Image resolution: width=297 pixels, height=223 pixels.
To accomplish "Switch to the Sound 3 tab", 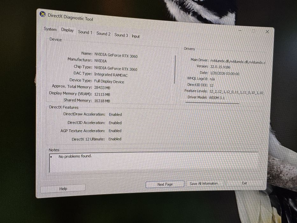I will pos(121,35).
